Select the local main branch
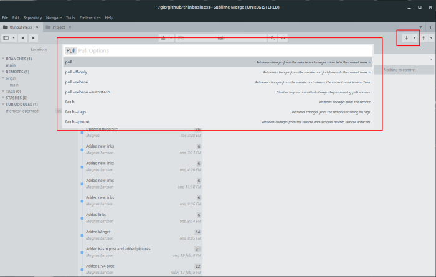436x277 pixels. coord(11,65)
